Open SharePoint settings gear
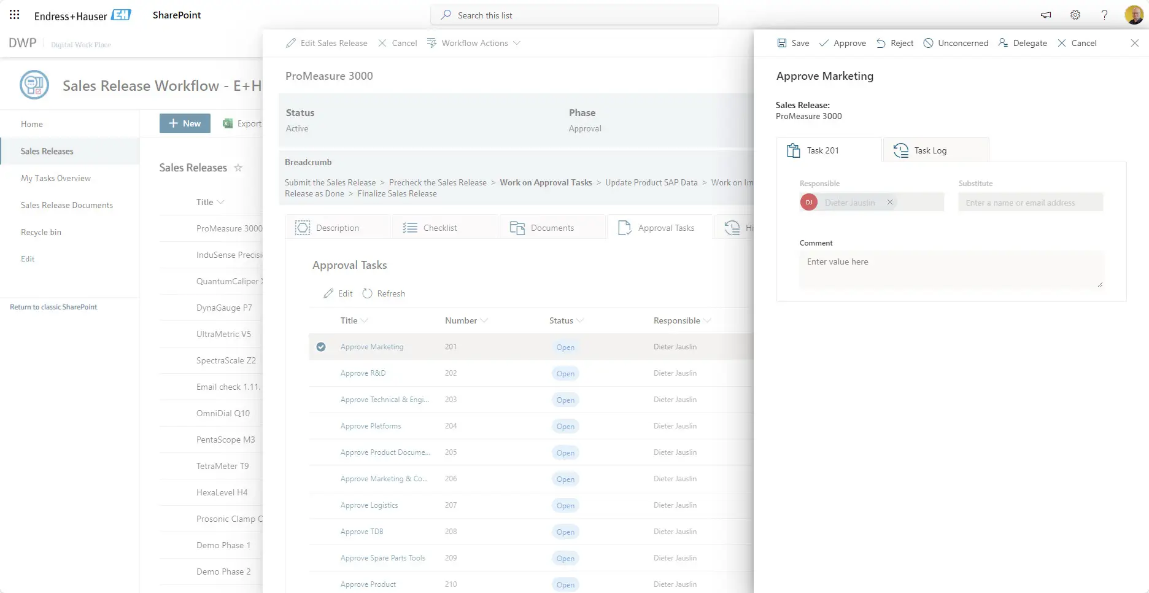The image size is (1149, 593). coord(1075,15)
